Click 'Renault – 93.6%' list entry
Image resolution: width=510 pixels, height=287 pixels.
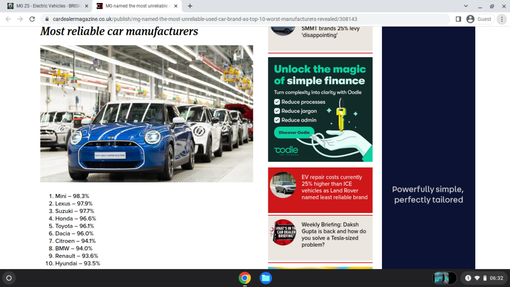click(76, 256)
